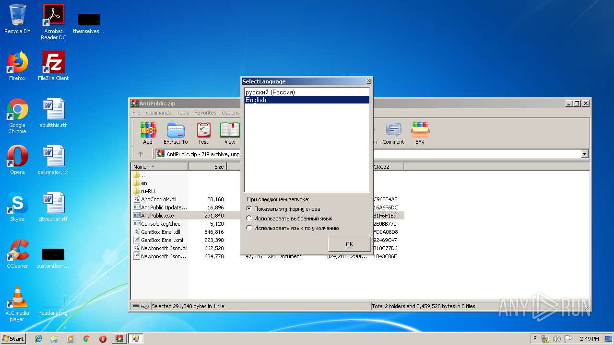Open the Commands menu
This screenshot has width=614, height=345.
[x=158, y=113]
